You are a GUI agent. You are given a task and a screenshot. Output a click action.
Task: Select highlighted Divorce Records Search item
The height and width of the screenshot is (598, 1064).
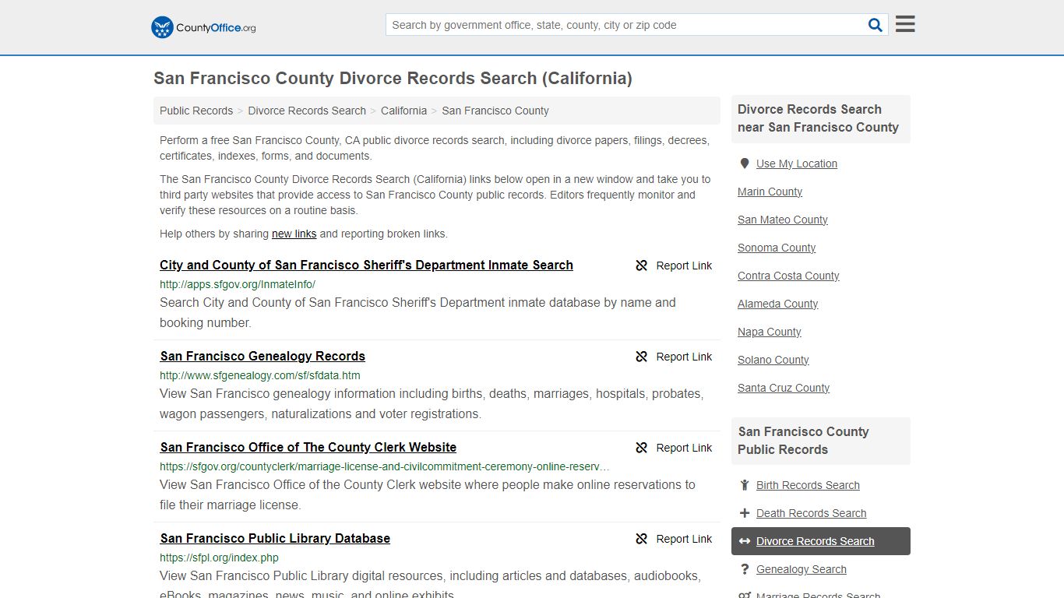tap(821, 541)
